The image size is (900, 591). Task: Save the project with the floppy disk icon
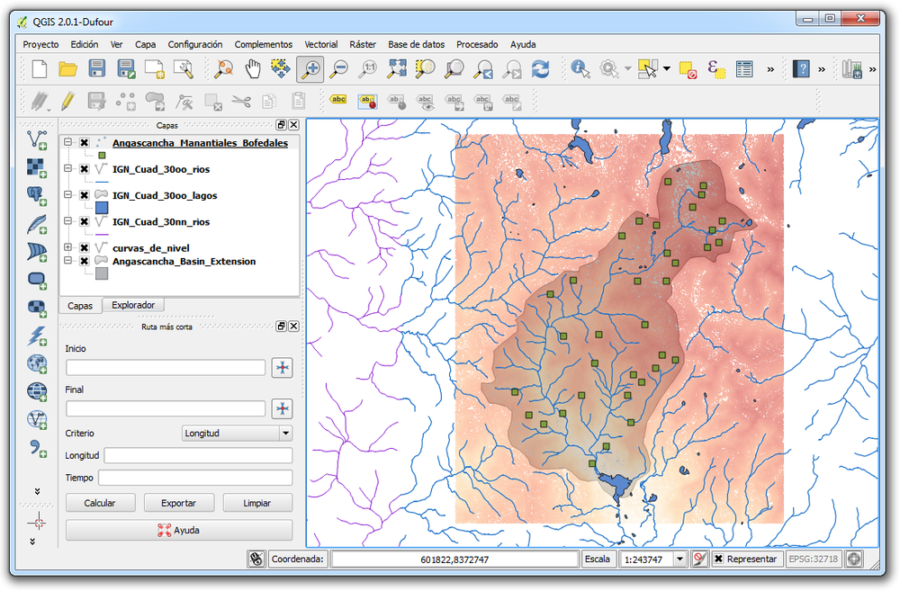tap(96, 69)
